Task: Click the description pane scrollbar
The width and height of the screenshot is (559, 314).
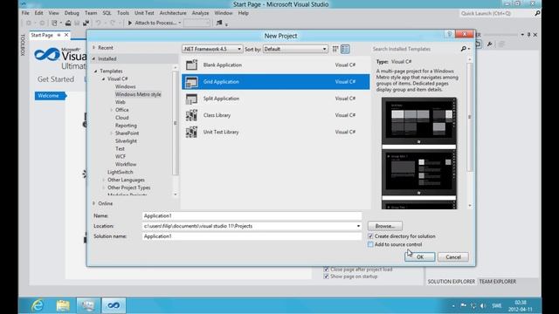Action: click(470, 117)
